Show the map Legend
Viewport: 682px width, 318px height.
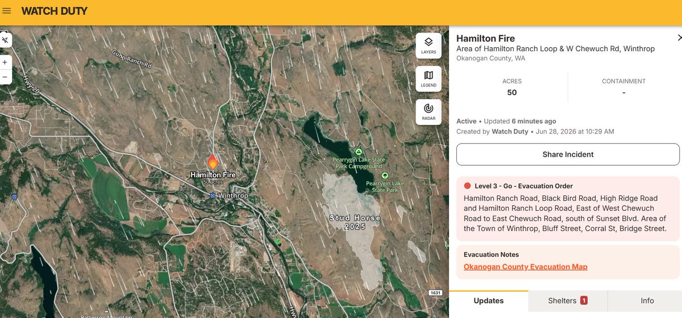pos(429,79)
